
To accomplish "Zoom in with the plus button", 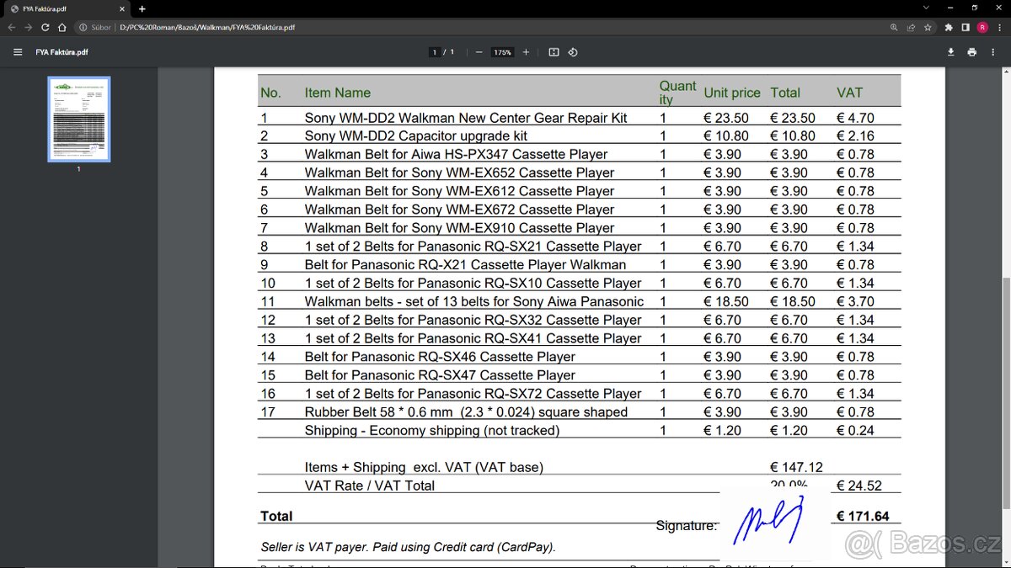I will tap(527, 52).
